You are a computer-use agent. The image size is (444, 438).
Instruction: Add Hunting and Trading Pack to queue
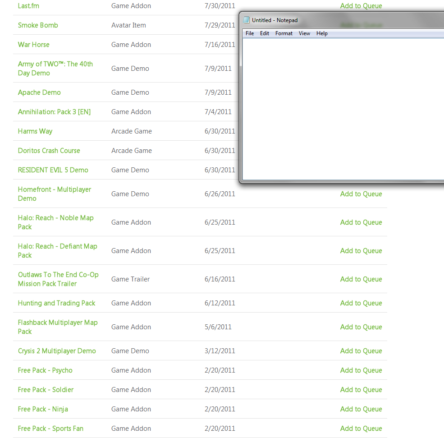[361, 303]
